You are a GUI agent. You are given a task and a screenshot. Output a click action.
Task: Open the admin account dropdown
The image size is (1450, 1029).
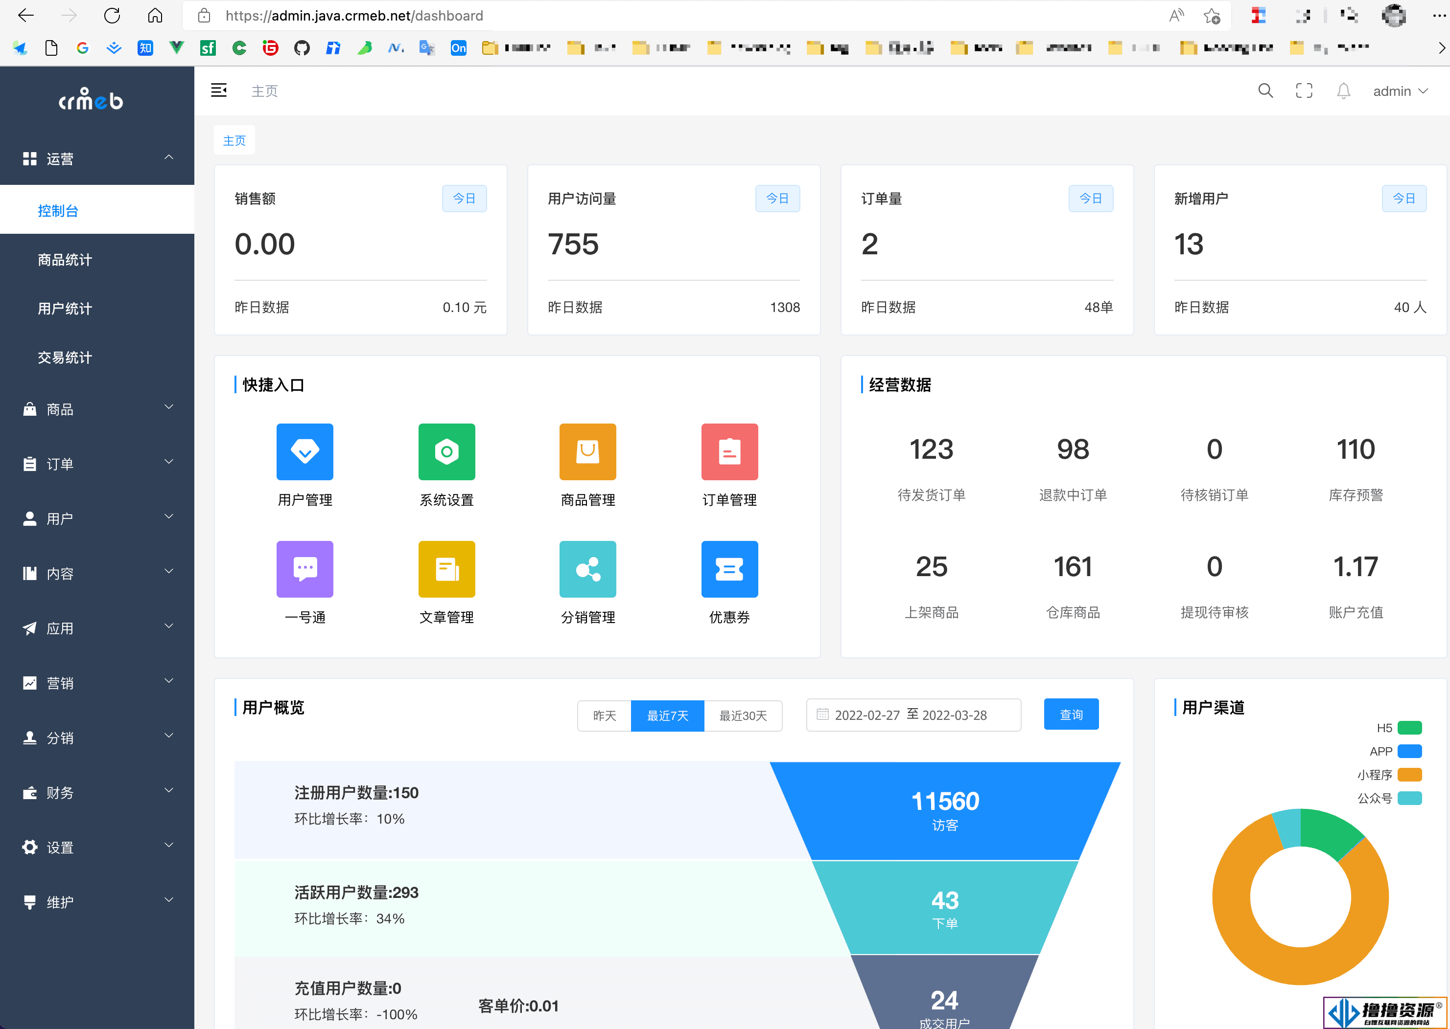tap(1401, 90)
